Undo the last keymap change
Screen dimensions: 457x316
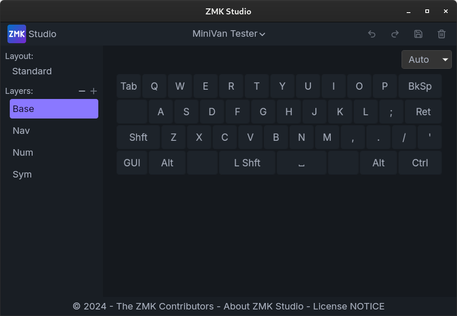point(371,34)
